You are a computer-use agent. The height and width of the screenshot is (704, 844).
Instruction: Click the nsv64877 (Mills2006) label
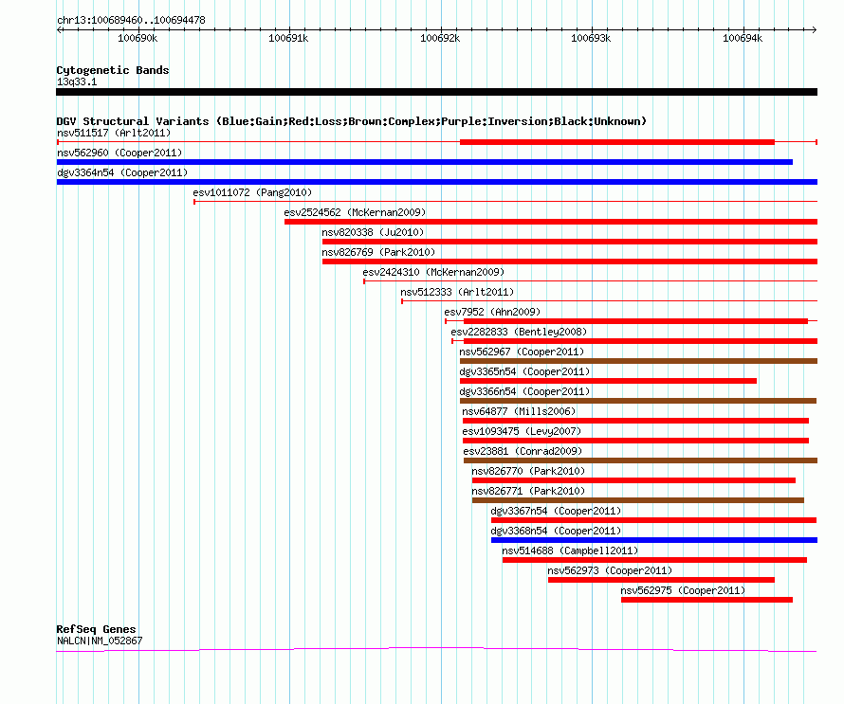point(519,411)
